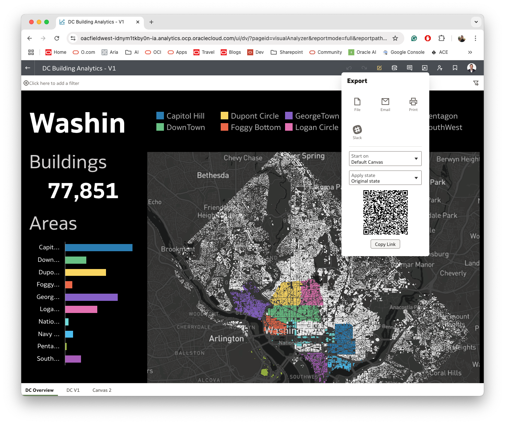This screenshot has height=424, width=505.
Task: Click the browser back arrow
Action: (x=30, y=38)
